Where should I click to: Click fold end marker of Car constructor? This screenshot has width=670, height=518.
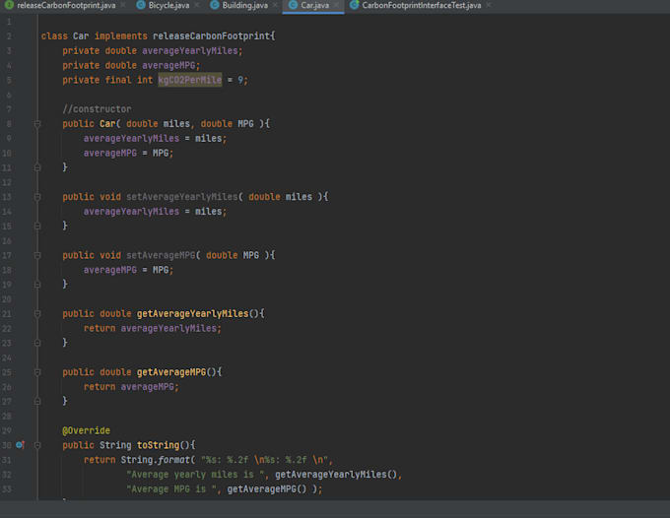pyautogui.click(x=37, y=167)
